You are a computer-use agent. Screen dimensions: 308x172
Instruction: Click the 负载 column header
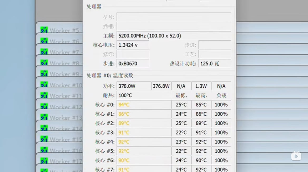[221, 95]
